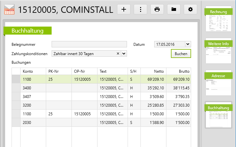The height and width of the screenshot is (147, 236).
Task: Expand the Zahlungskonditionen dropdown arrow
Action: (x=124, y=53)
